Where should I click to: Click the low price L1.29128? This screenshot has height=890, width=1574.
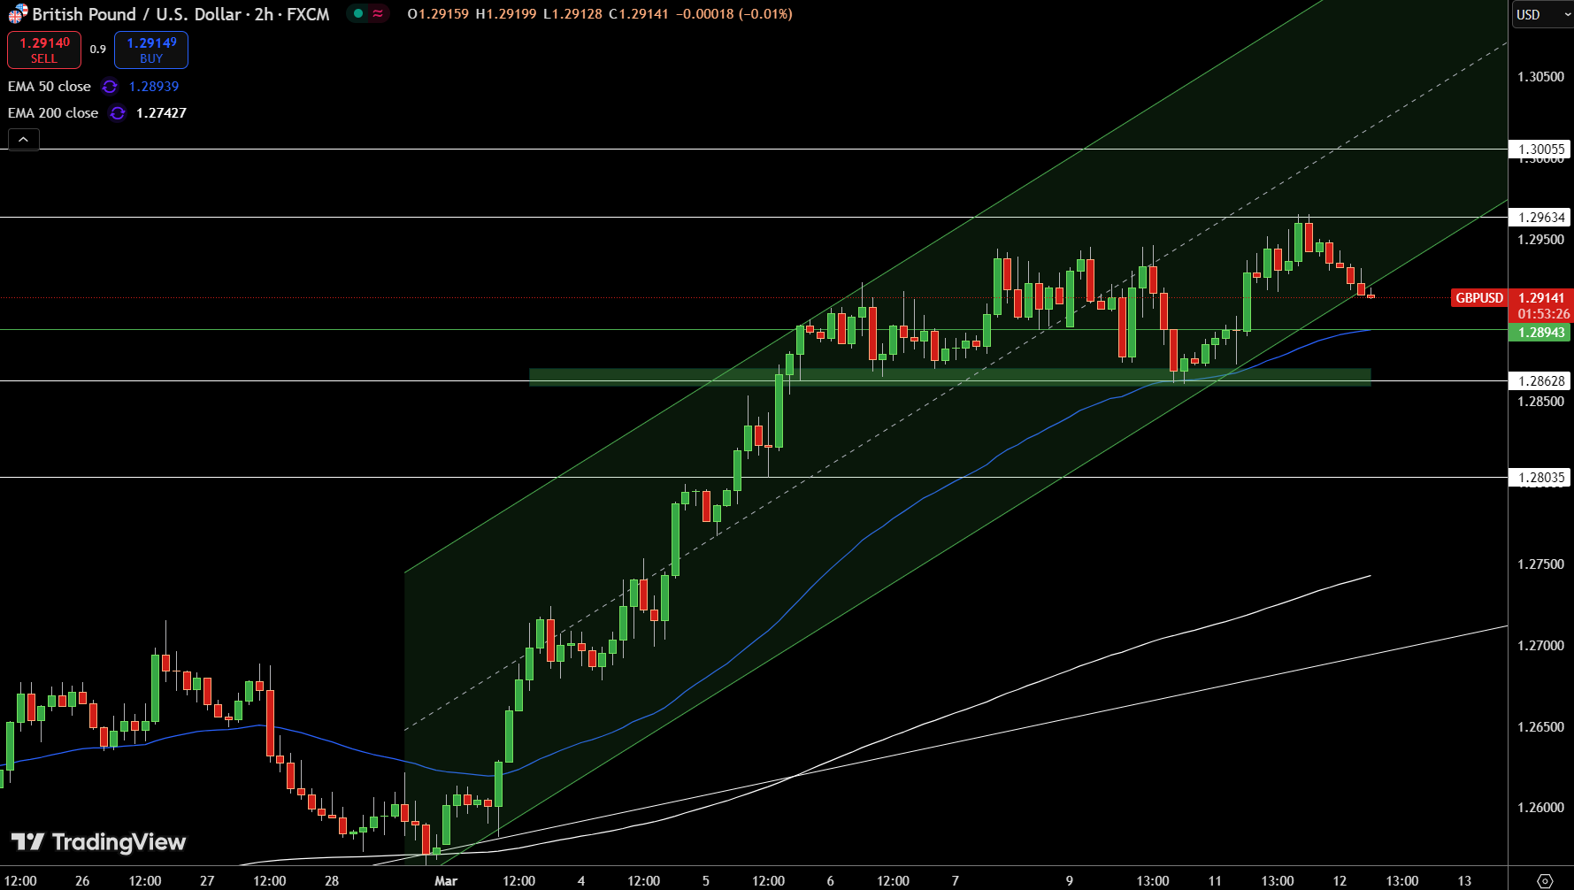(572, 14)
